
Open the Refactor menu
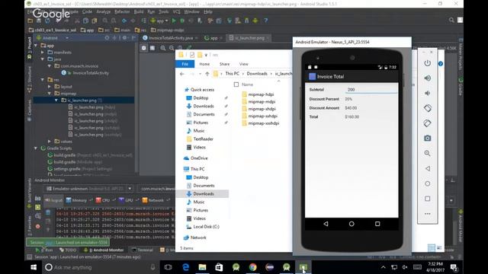(x=122, y=12)
